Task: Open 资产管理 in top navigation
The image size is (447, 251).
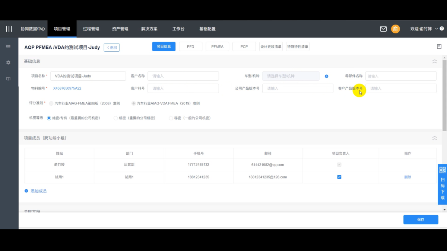Action: [120, 29]
